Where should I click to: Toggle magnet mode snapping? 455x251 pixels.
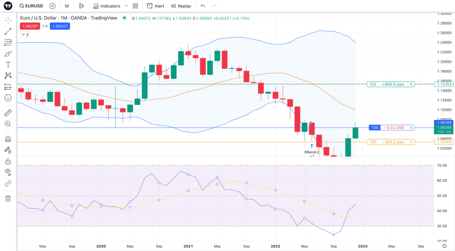[x=8, y=139]
